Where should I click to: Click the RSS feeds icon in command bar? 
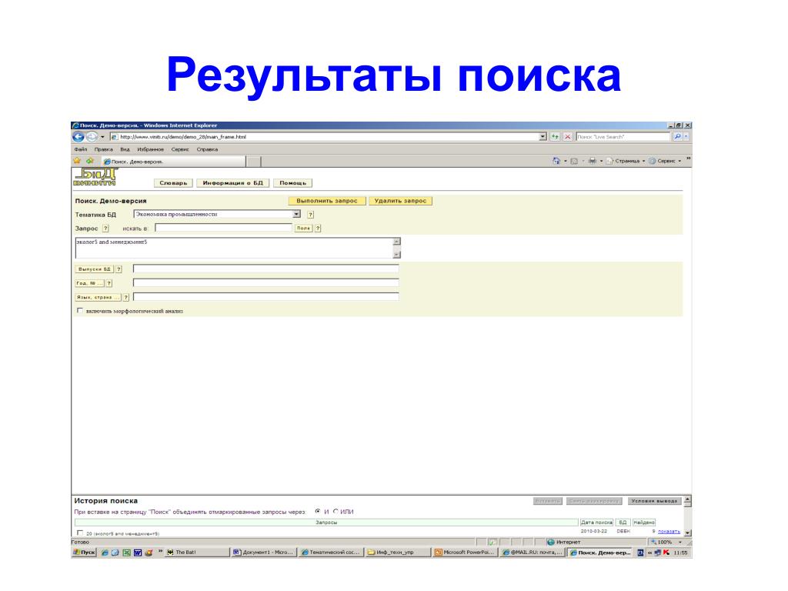click(x=574, y=161)
